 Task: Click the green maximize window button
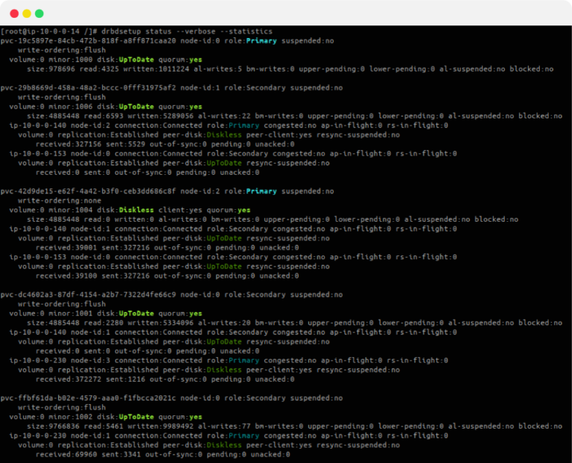click(x=39, y=13)
